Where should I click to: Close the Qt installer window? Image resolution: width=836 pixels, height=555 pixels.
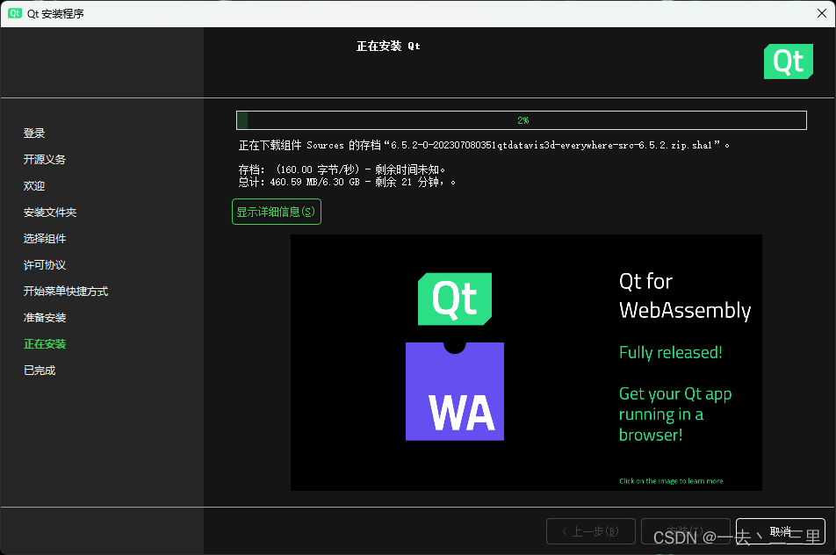point(822,13)
